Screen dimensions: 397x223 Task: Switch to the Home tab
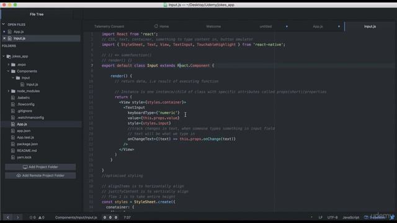[161, 26]
